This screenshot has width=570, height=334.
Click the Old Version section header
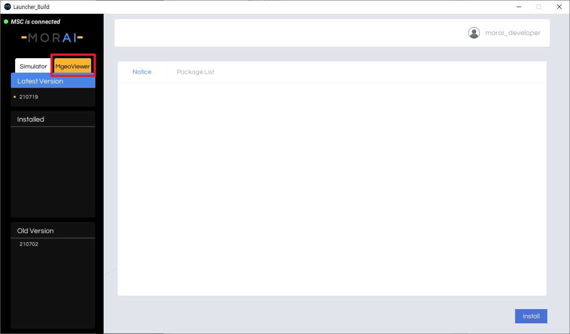click(35, 231)
